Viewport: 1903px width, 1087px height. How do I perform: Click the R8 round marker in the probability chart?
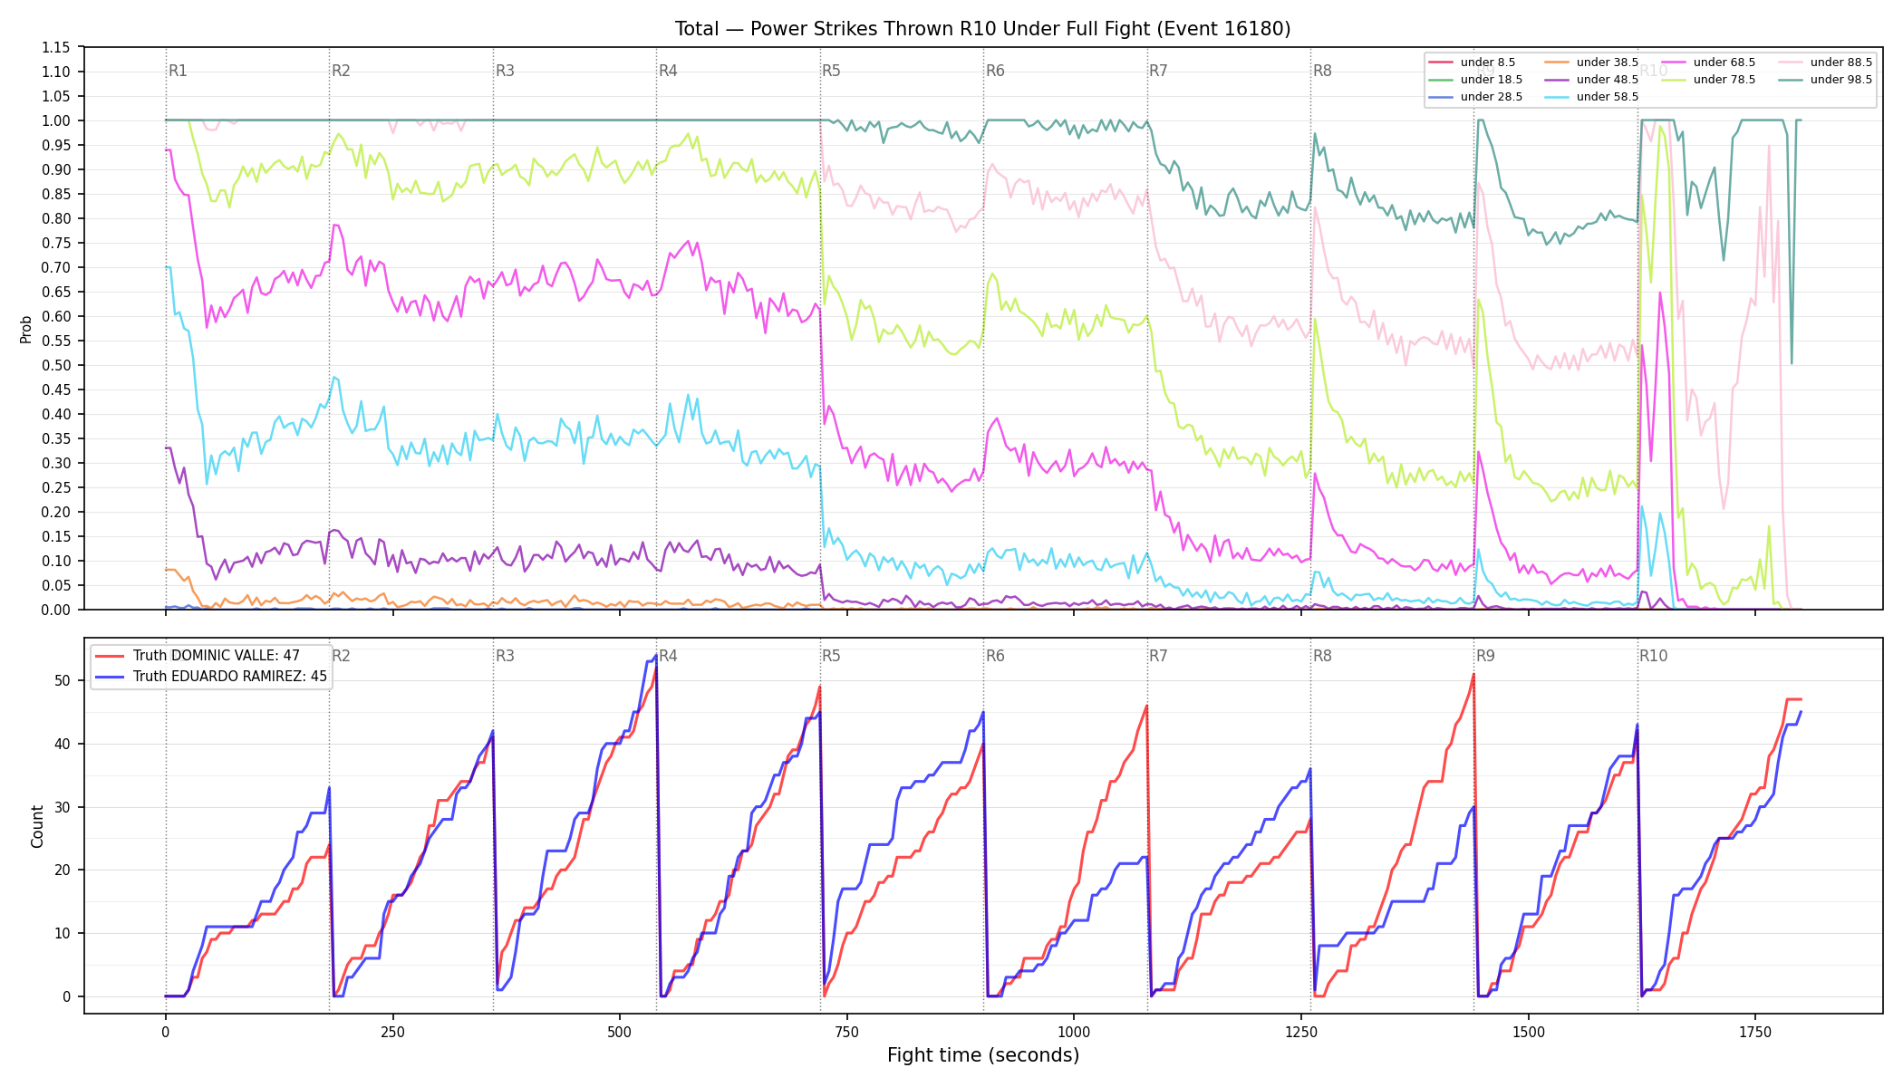(1322, 71)
